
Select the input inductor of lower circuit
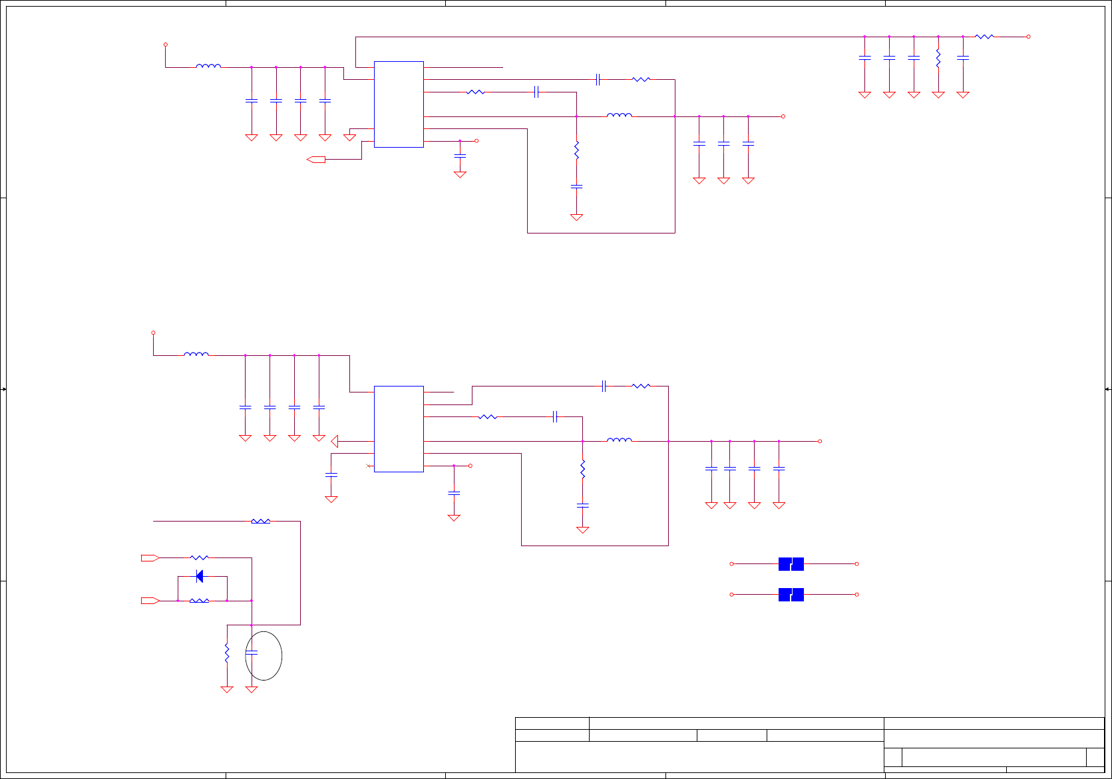[196, 354]
